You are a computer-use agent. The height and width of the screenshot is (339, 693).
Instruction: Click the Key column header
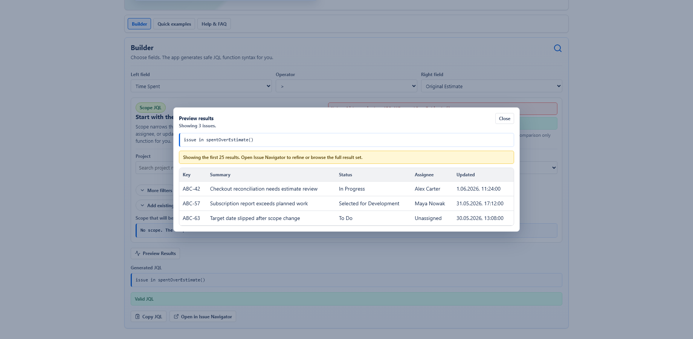pos(186,175)
